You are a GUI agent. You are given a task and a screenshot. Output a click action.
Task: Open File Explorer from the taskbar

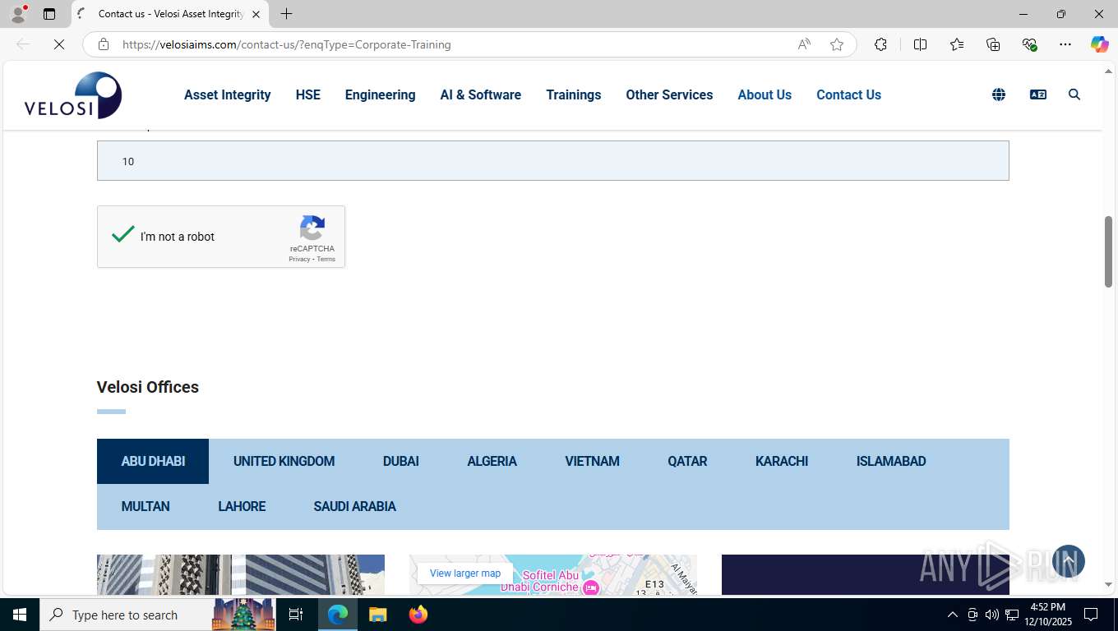(x=377, y=615)
